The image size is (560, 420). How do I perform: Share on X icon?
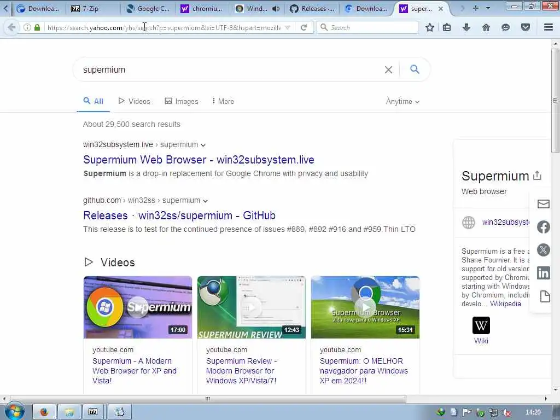(x=543, y=250)
